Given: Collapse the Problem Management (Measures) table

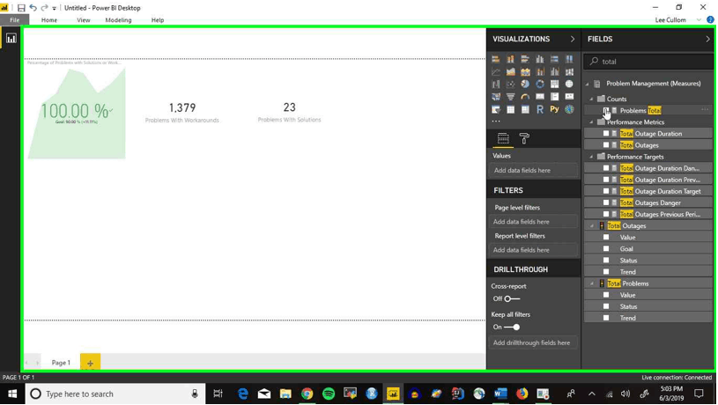Looking at the screenshot, I should coord(587,84).
